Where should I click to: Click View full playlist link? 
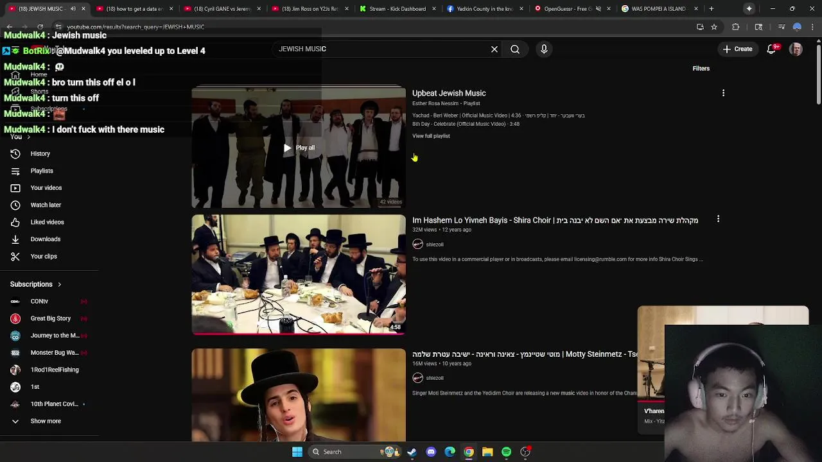tap(431, 136)
